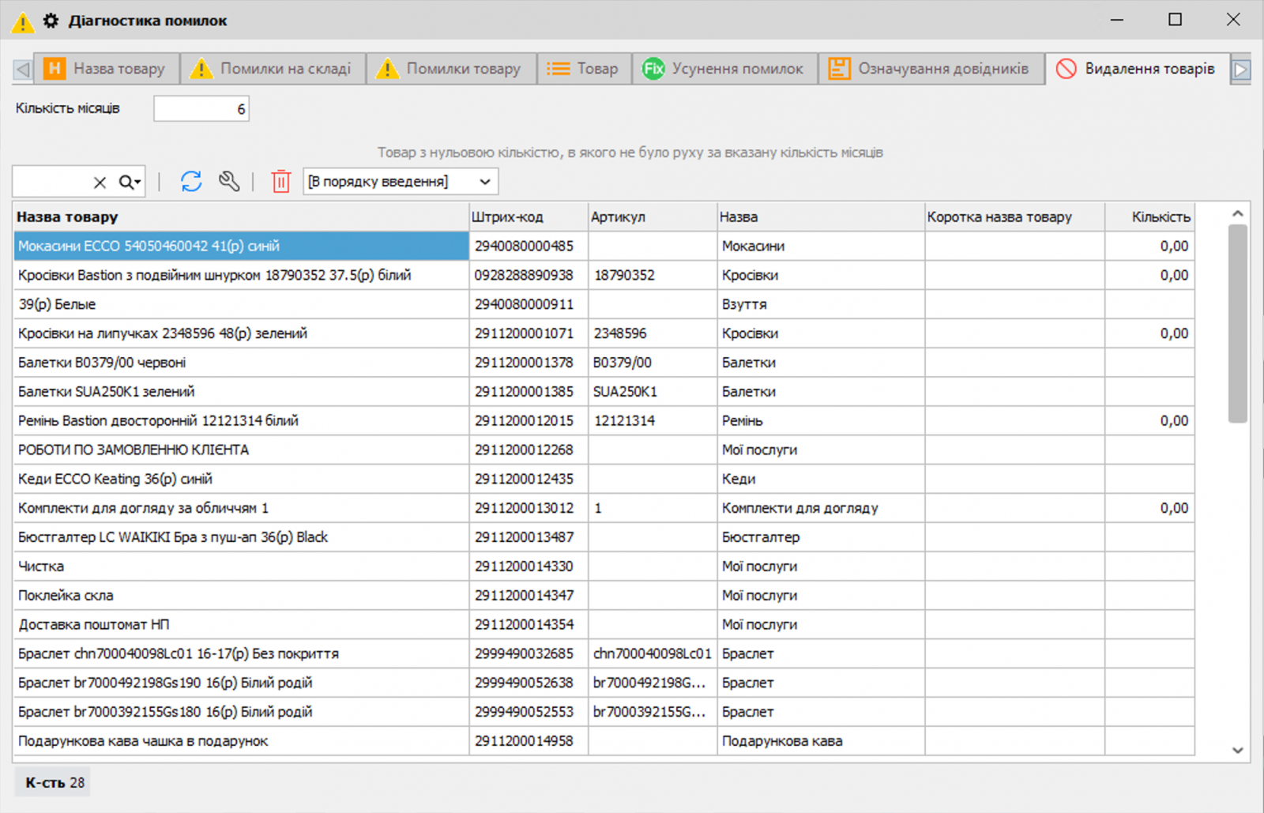
Task: Clear the search field with X icon
Action: (100, 183)
